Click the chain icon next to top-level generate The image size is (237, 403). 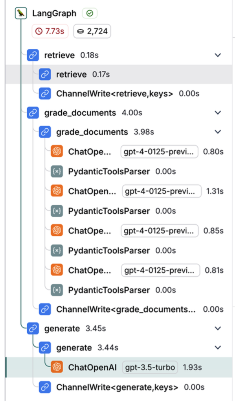[x=33, y=328]
